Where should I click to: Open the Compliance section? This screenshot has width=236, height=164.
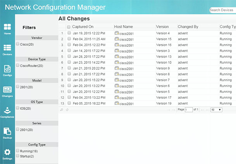(7, 112)
